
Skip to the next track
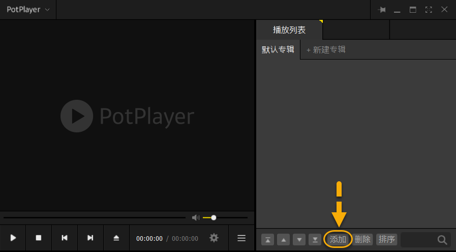point(90,238)
